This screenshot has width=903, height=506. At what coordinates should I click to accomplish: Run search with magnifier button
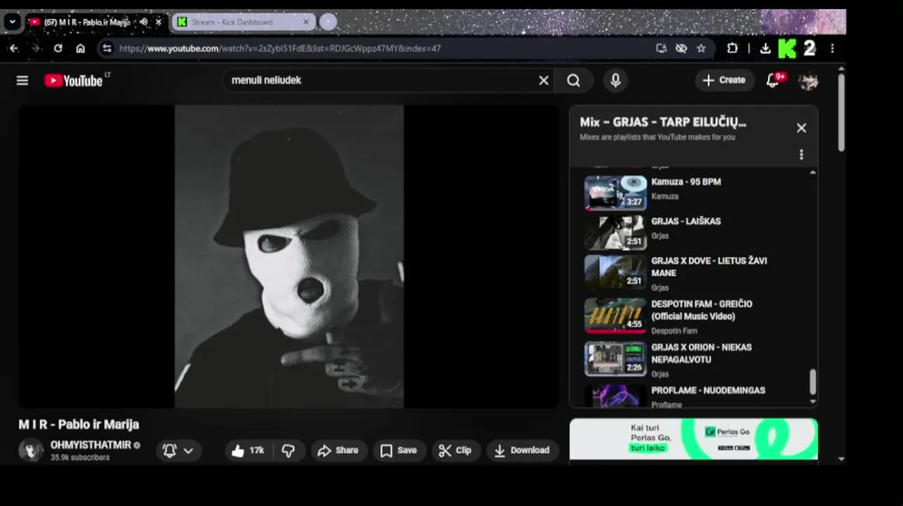coord(574,81)
